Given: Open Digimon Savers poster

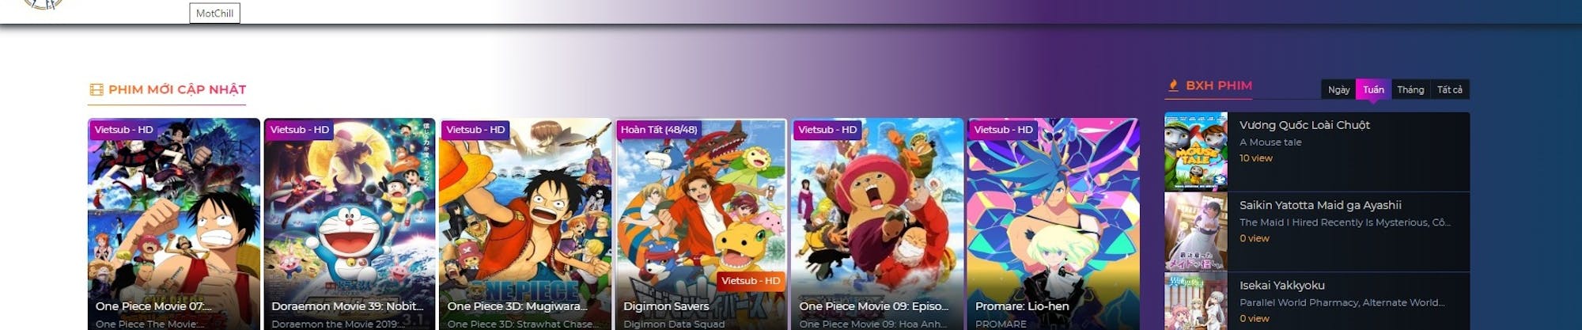Looking at the screenshot, I should click(702, 224).
